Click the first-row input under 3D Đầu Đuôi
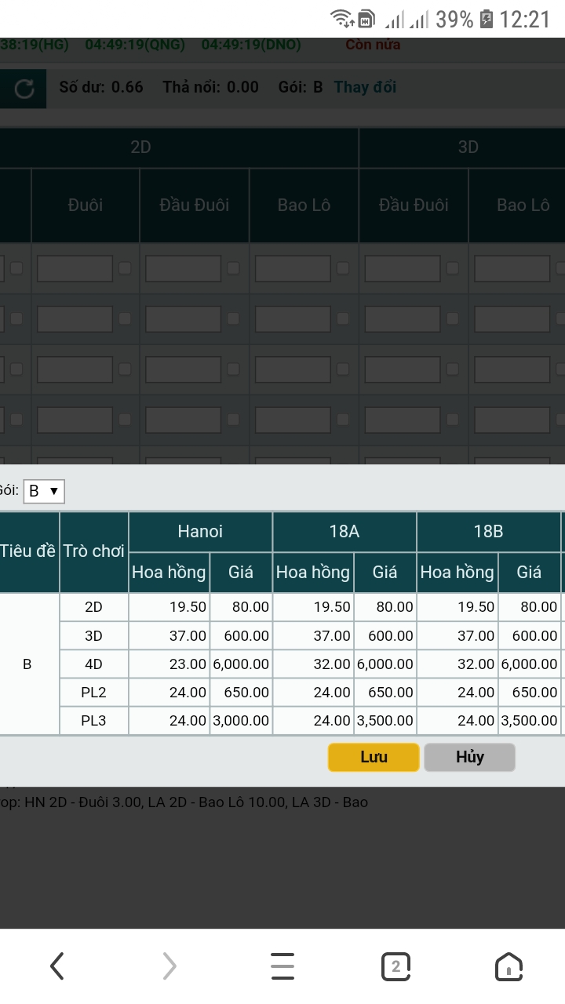The image size is (565, 1004). point(403,268)
